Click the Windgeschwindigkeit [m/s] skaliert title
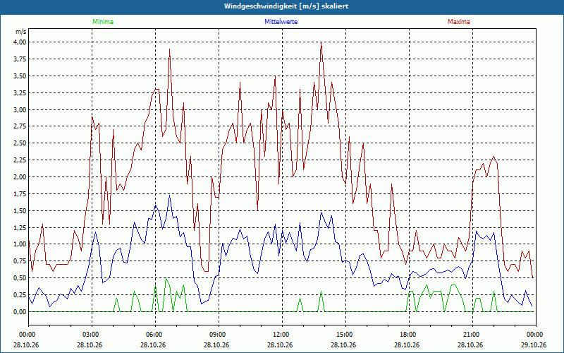 point(286,6)
